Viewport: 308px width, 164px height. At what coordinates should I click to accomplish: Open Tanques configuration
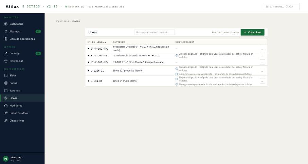coord(22,91)
